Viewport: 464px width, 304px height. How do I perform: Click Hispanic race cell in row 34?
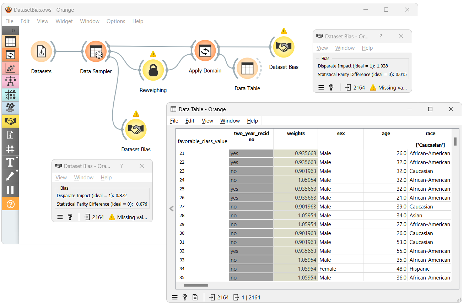tap(430, 269)
